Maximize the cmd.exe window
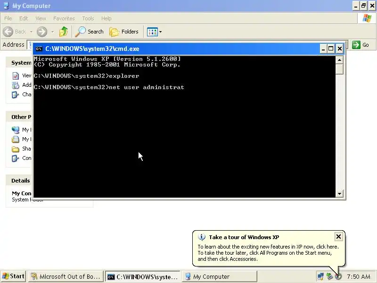The image size is (377, 283). 331,49
